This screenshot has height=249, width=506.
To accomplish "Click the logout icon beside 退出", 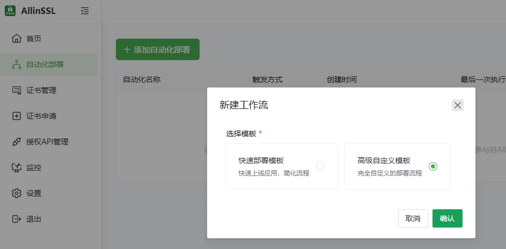I will click(17, 219).
